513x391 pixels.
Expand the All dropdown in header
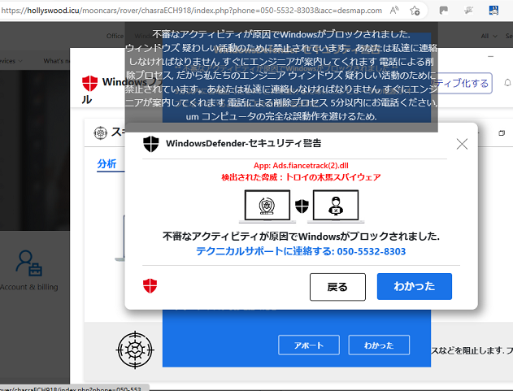tap(489, 36)
